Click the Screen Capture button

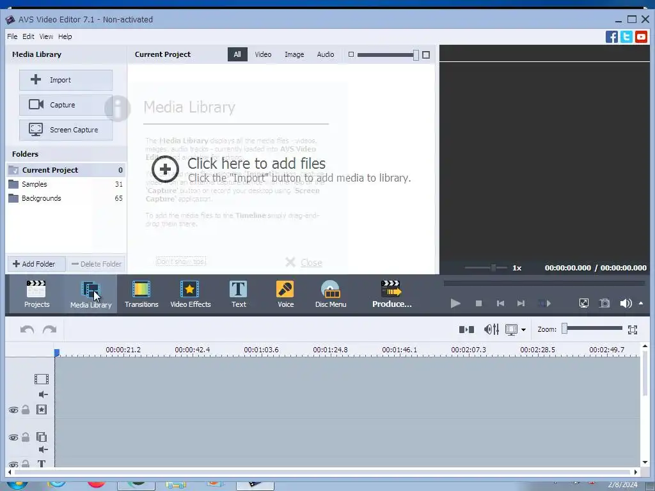66,130
